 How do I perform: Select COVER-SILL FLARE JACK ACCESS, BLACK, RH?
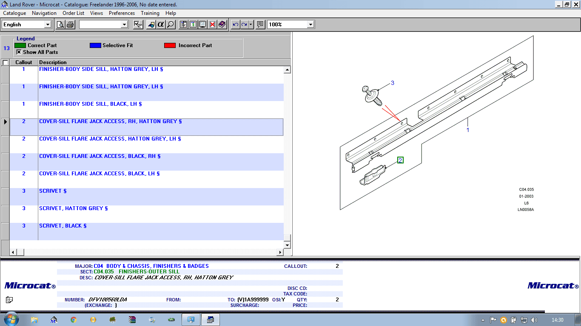[147, 162]
